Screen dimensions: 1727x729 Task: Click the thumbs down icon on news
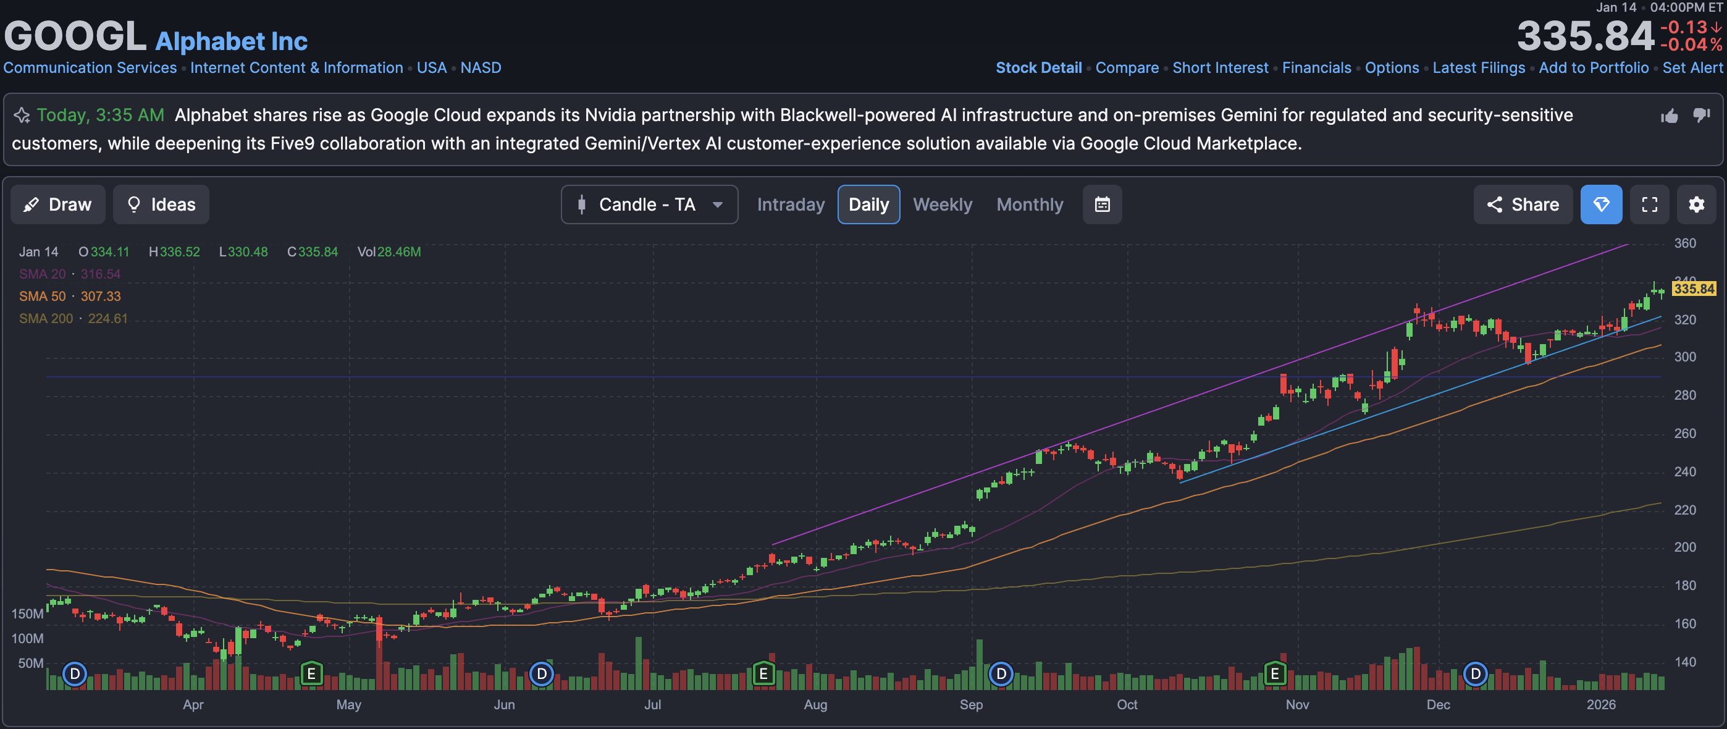click(1701, 116)
